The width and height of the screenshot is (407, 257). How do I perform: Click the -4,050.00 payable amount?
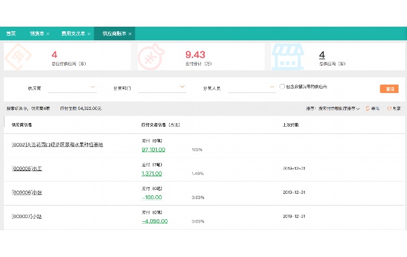155,221
